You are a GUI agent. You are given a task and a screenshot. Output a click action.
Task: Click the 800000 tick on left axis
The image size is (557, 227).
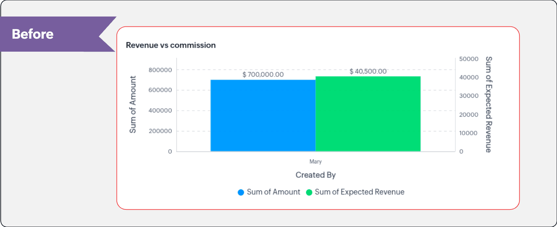[160, 70]
